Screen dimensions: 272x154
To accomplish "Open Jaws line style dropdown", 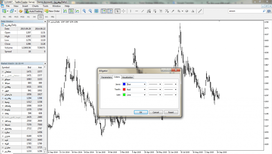I will click(x=155, y=84).
